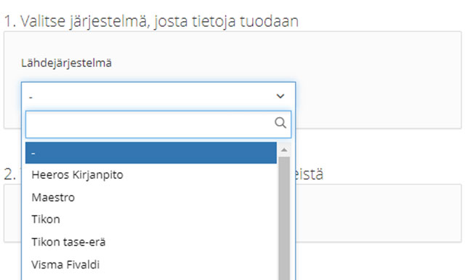Click the selected dash value in combo box

click(x=31, y=97)
